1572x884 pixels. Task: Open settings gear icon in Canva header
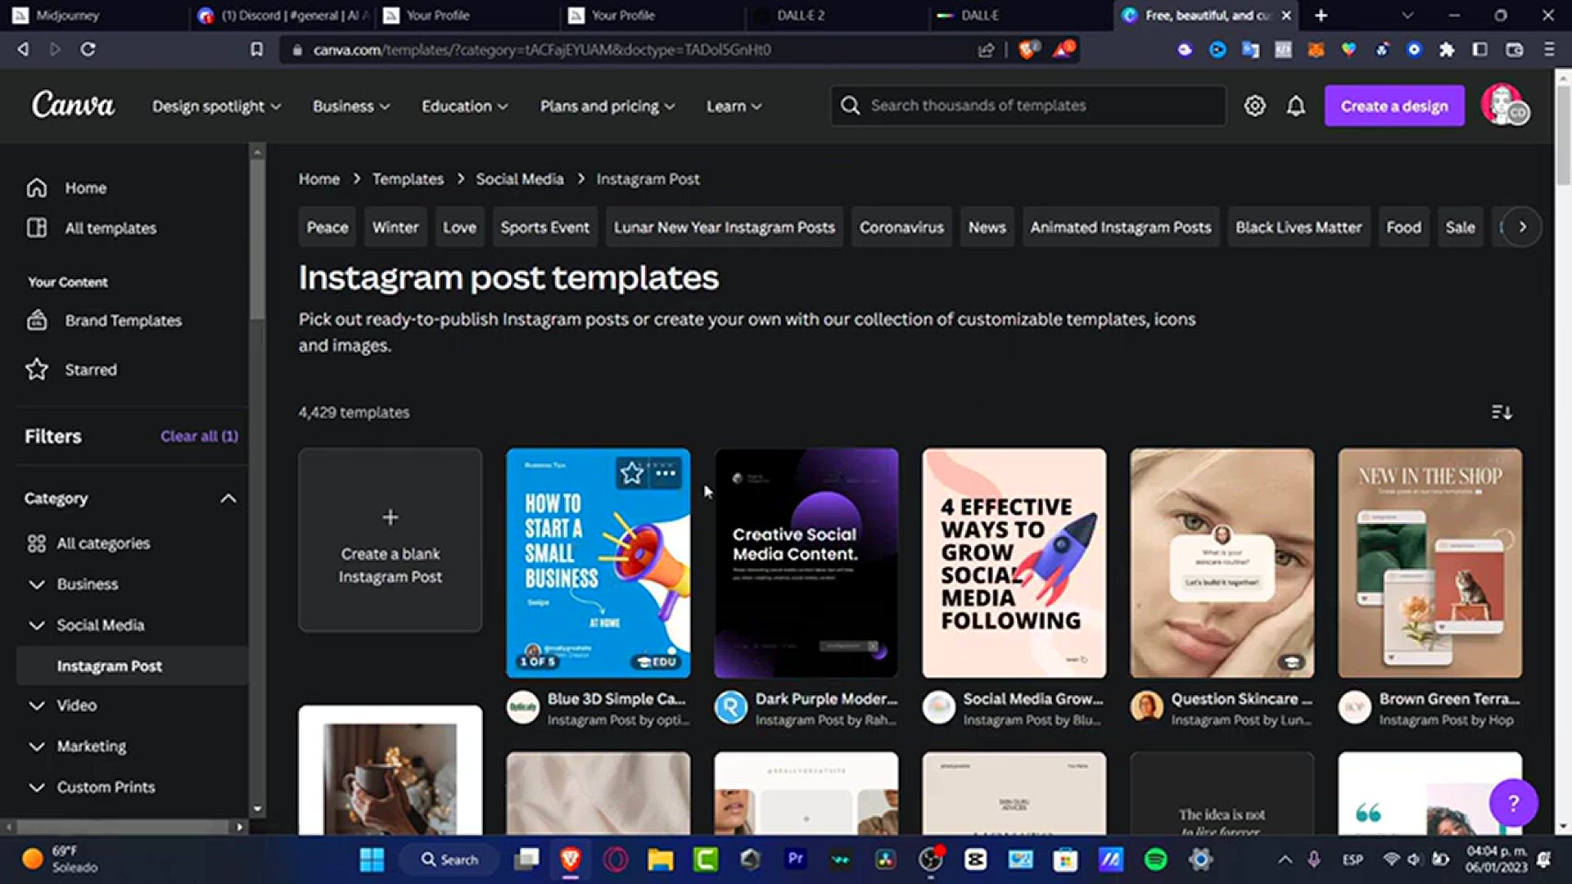1254,106
